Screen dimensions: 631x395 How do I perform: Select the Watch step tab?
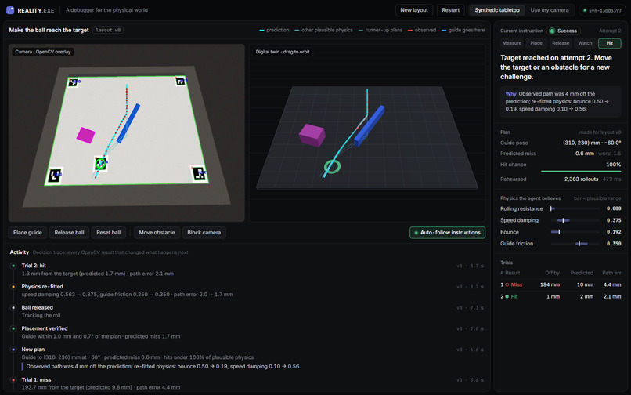[585, 43]
